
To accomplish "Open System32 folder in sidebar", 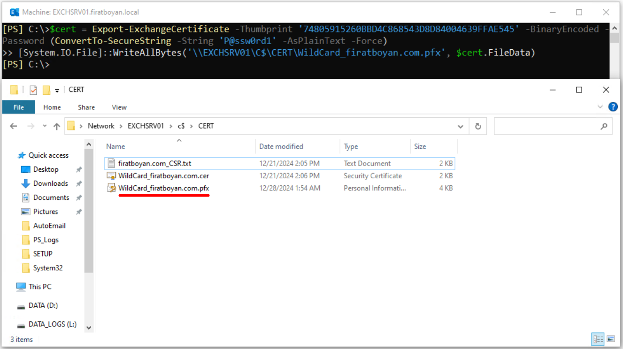I will 48,268.
